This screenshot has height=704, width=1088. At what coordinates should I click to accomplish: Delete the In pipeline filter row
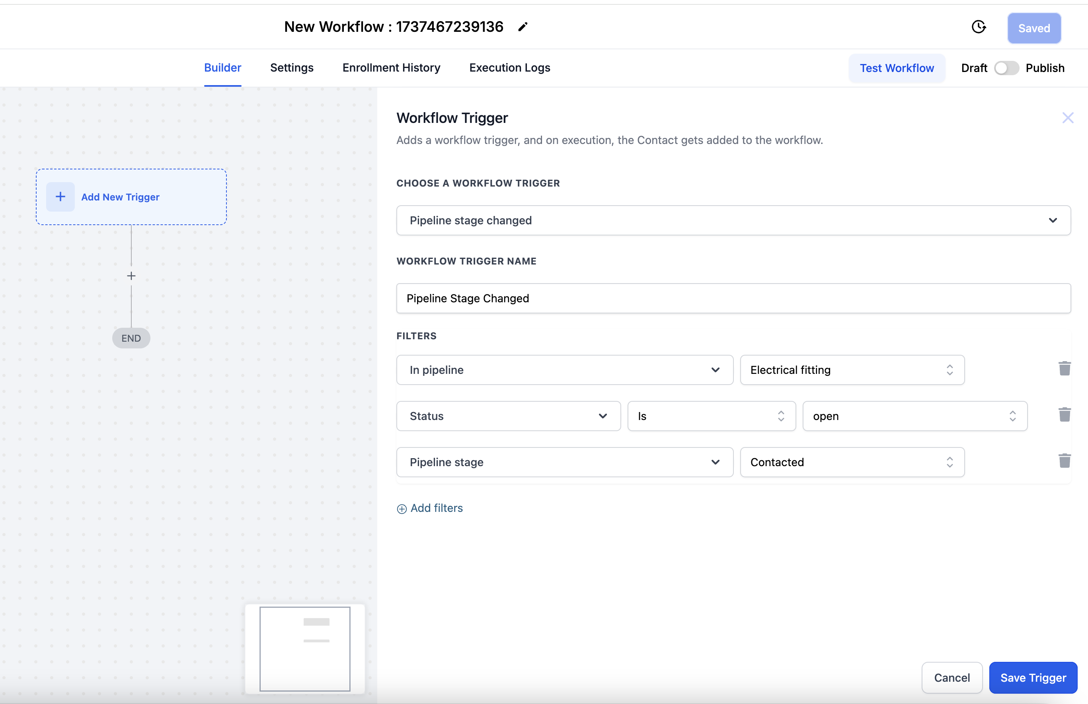point(1064,368)
